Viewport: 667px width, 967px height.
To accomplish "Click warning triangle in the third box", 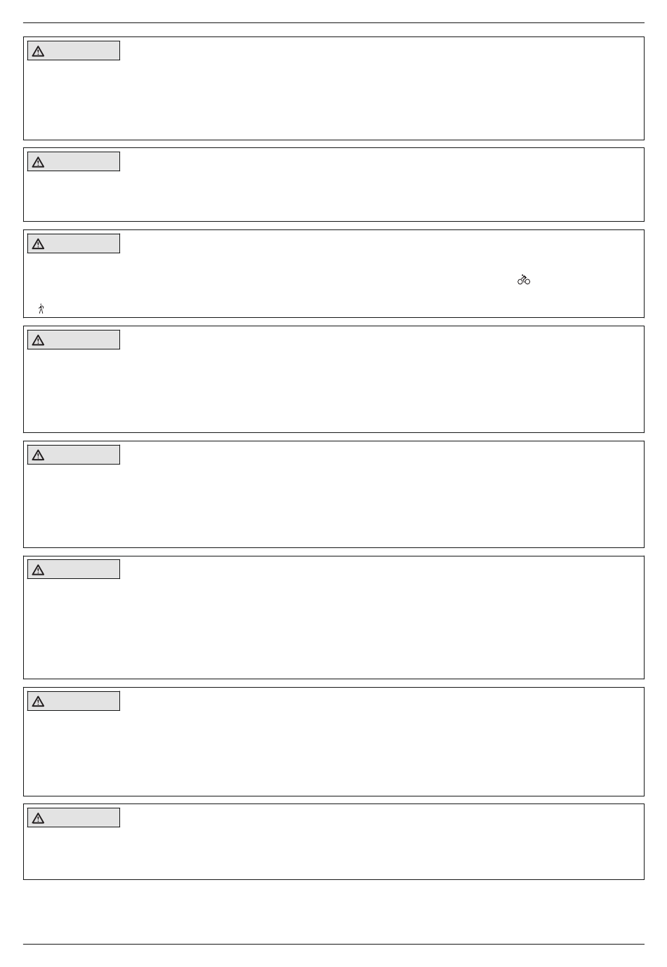I will (38, 244).
